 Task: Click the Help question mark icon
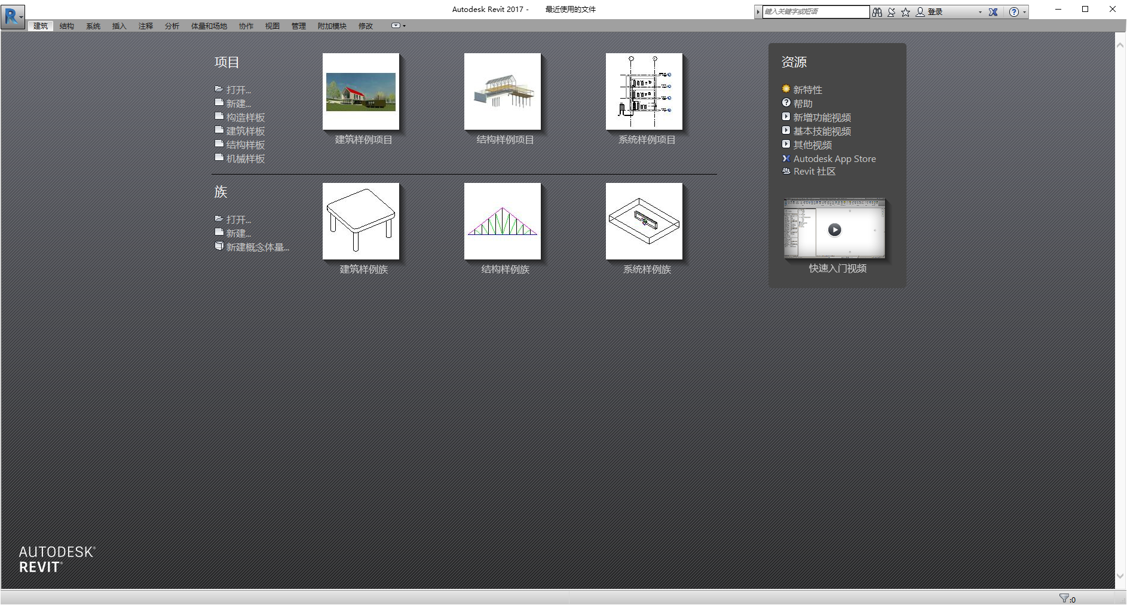pos(1014,12)
